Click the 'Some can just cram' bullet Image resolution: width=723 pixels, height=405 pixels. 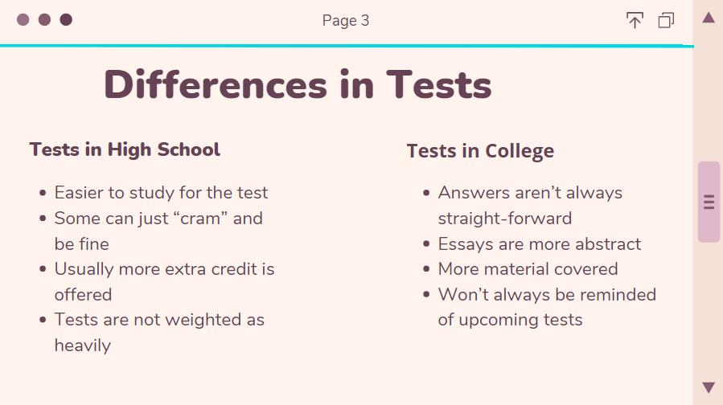[x=158, y=231]
